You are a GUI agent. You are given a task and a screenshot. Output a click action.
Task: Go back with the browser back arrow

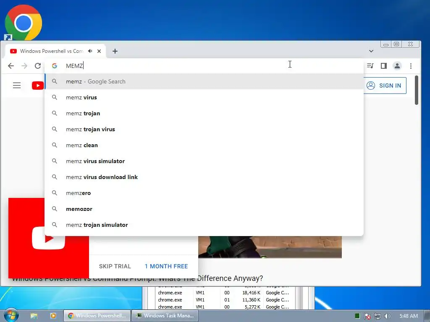11,66
